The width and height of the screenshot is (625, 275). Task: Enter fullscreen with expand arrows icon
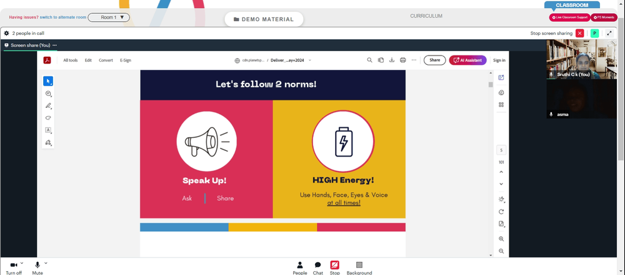point(609,34)
